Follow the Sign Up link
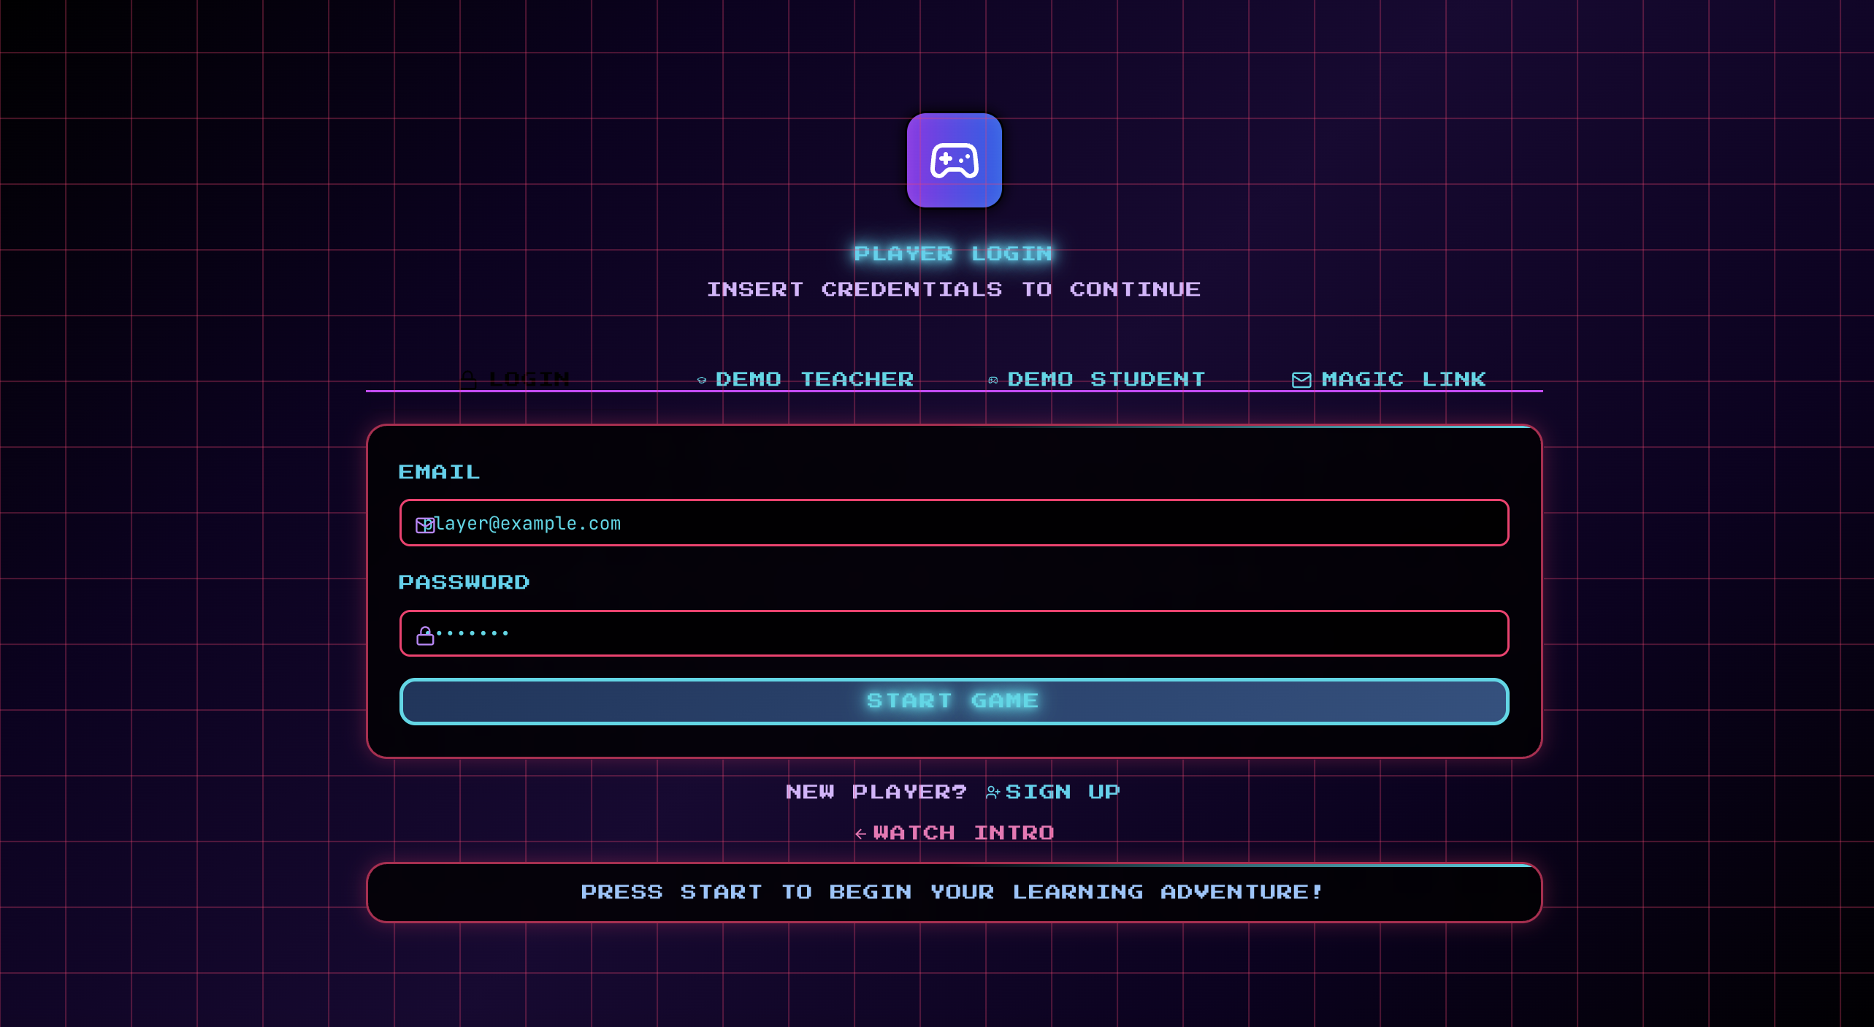 tap(1061, 792)
